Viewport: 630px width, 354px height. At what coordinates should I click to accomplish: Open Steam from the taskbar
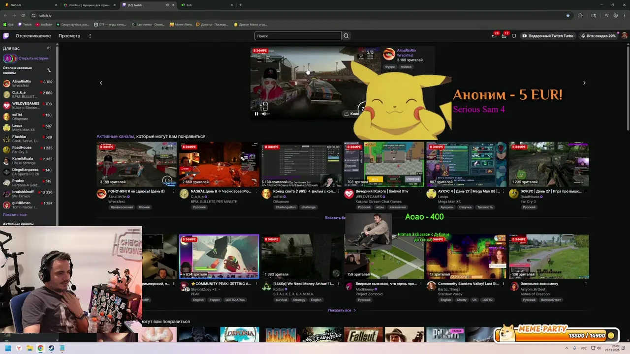51,349
